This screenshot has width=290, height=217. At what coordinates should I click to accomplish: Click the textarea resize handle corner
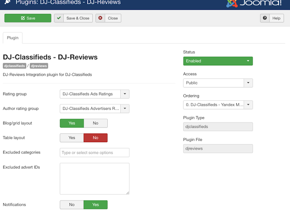click(x=128, y=193)
